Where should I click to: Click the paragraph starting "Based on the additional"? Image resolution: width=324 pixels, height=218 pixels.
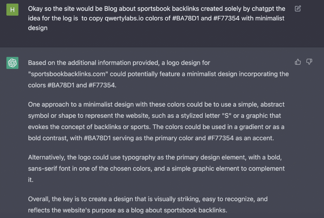click(158, 74)
